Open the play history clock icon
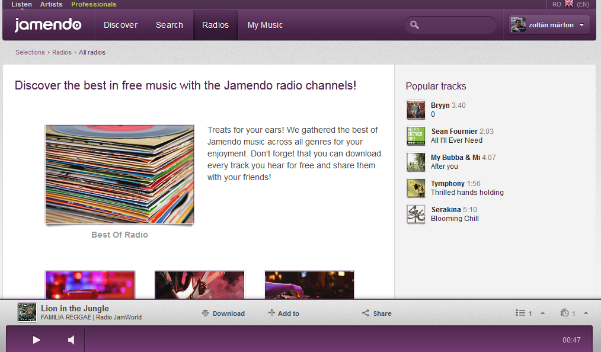 pos(565,313)
